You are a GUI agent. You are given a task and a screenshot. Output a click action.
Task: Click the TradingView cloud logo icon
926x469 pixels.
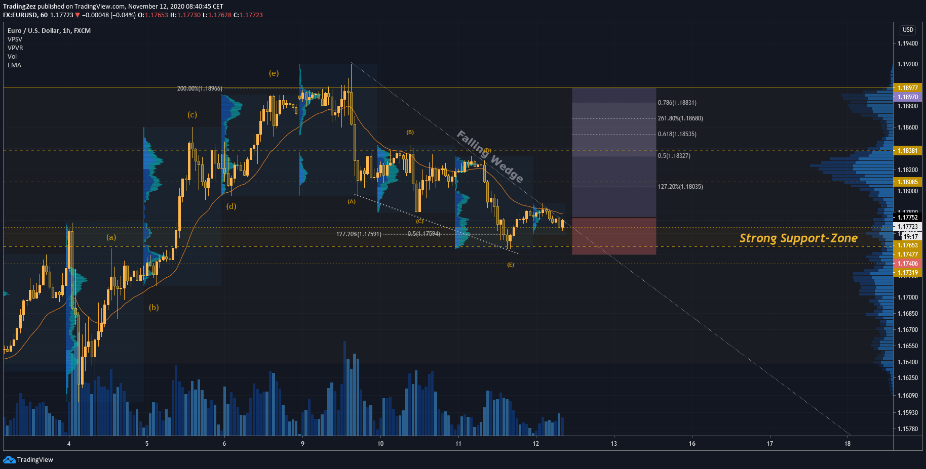tap(9, 459)
